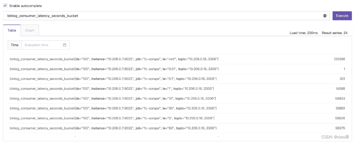
Task: Select the le="0.1" bucket series row
Action: click(177, 79)
